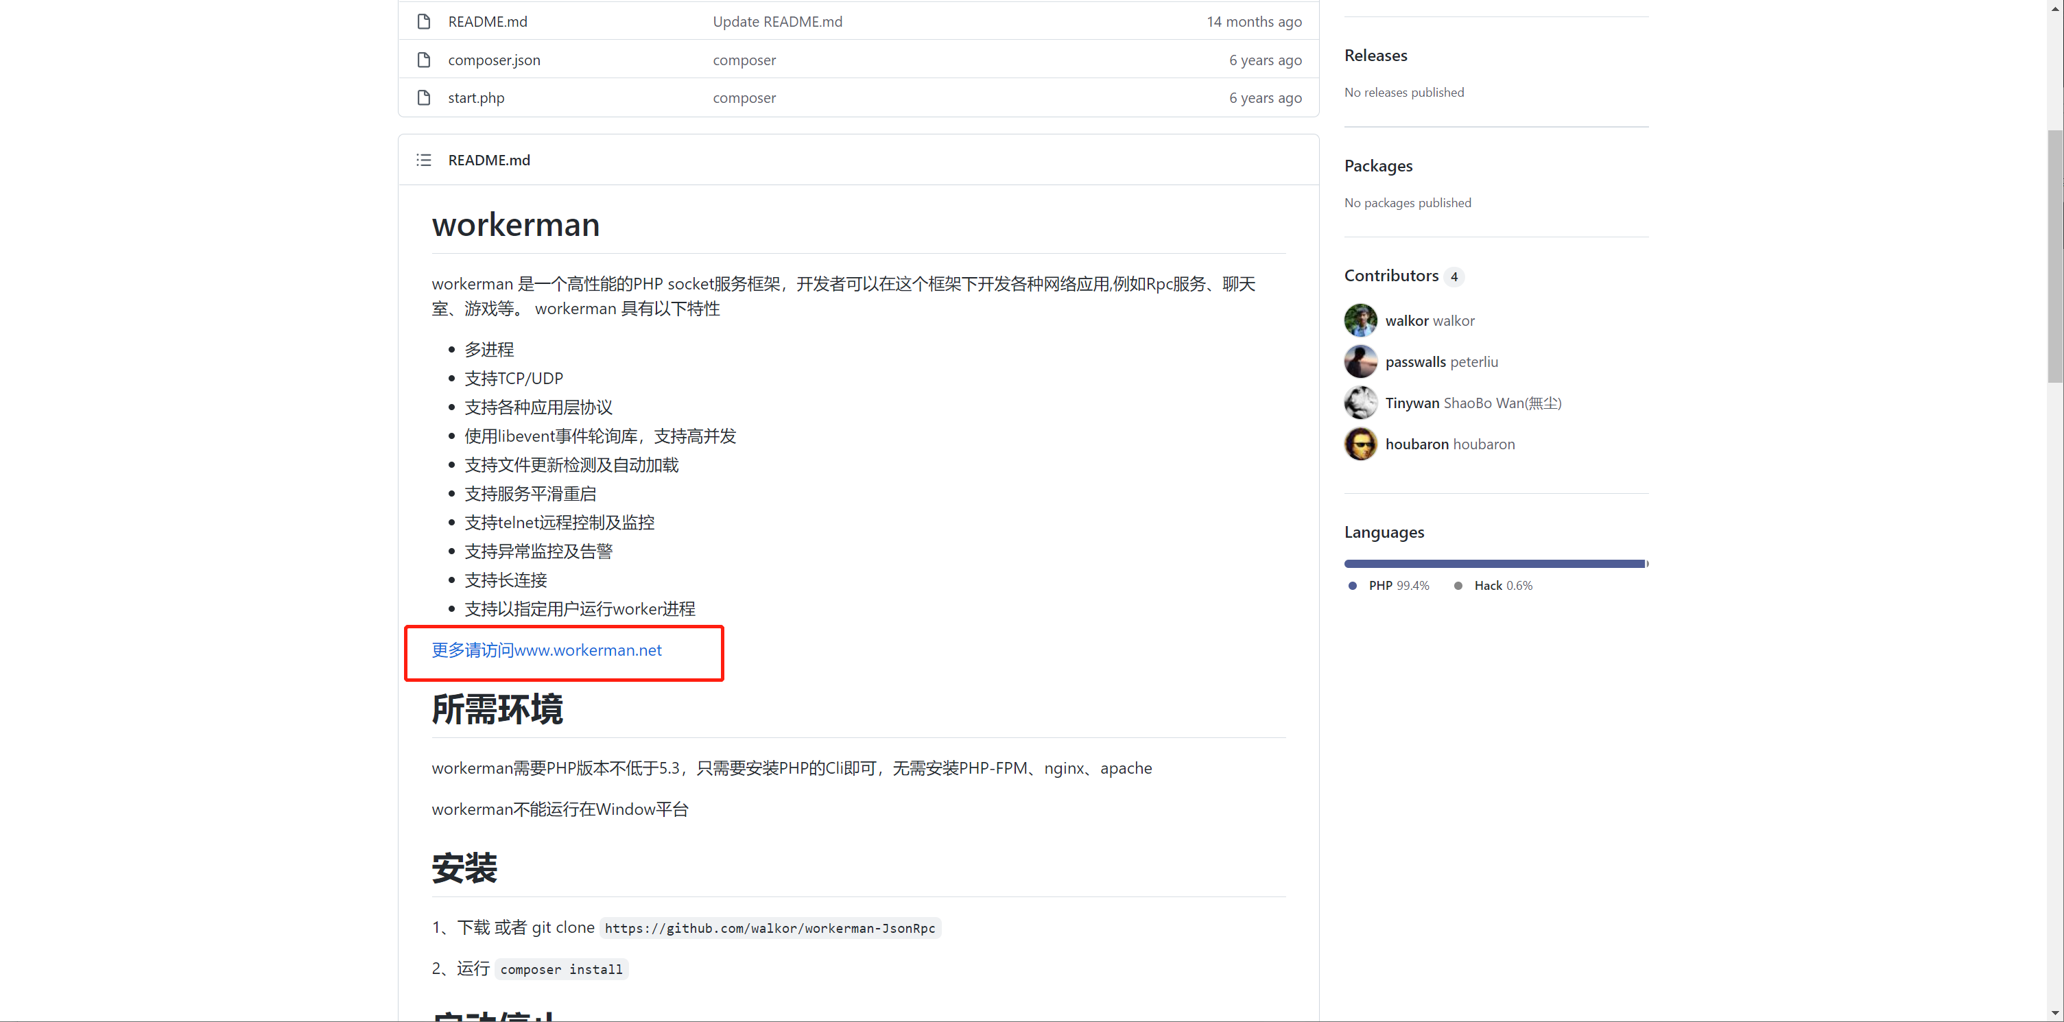Open the README outline list icon

[424, 161]
